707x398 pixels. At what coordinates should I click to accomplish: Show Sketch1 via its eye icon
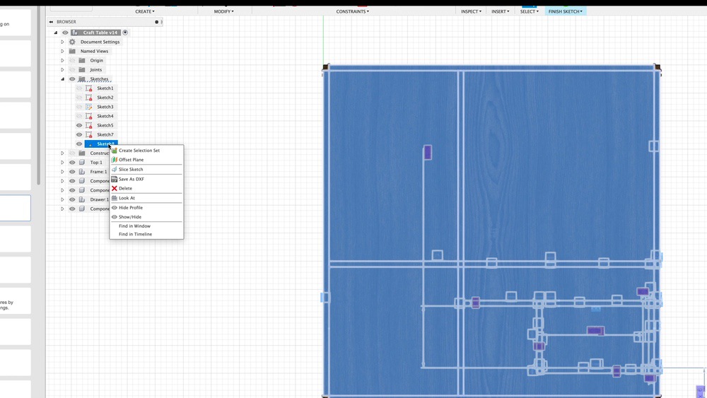click(79, 88)
